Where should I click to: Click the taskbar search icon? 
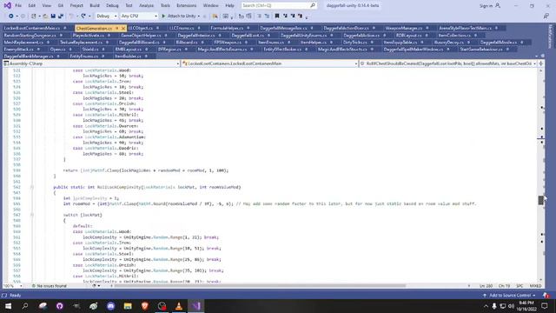[x=25, y=306]
